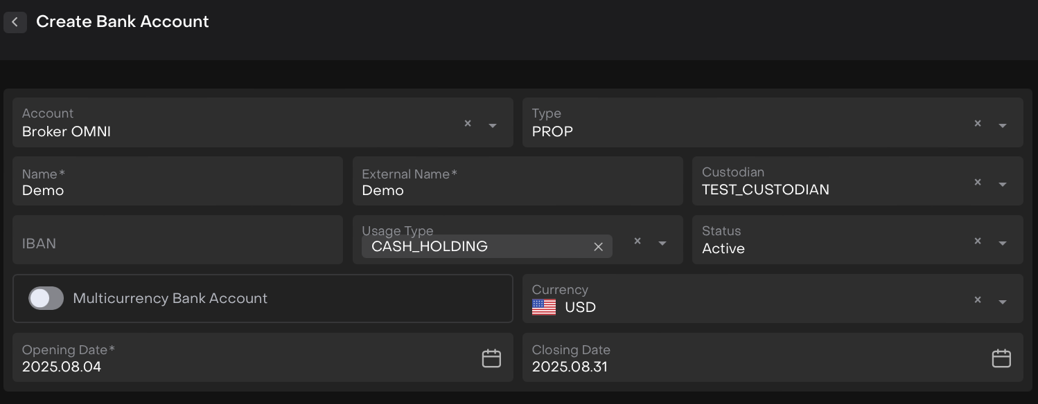This screenshot has width=1038, height=404.
Task: Clear the Custodian selection
Action: pos(978,182)
